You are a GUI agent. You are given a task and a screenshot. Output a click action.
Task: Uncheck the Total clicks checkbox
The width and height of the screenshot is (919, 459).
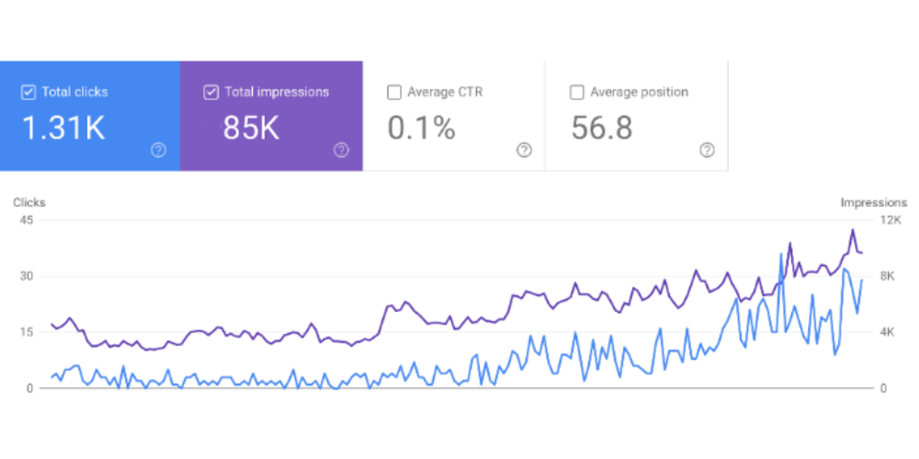tap(28, 92)
